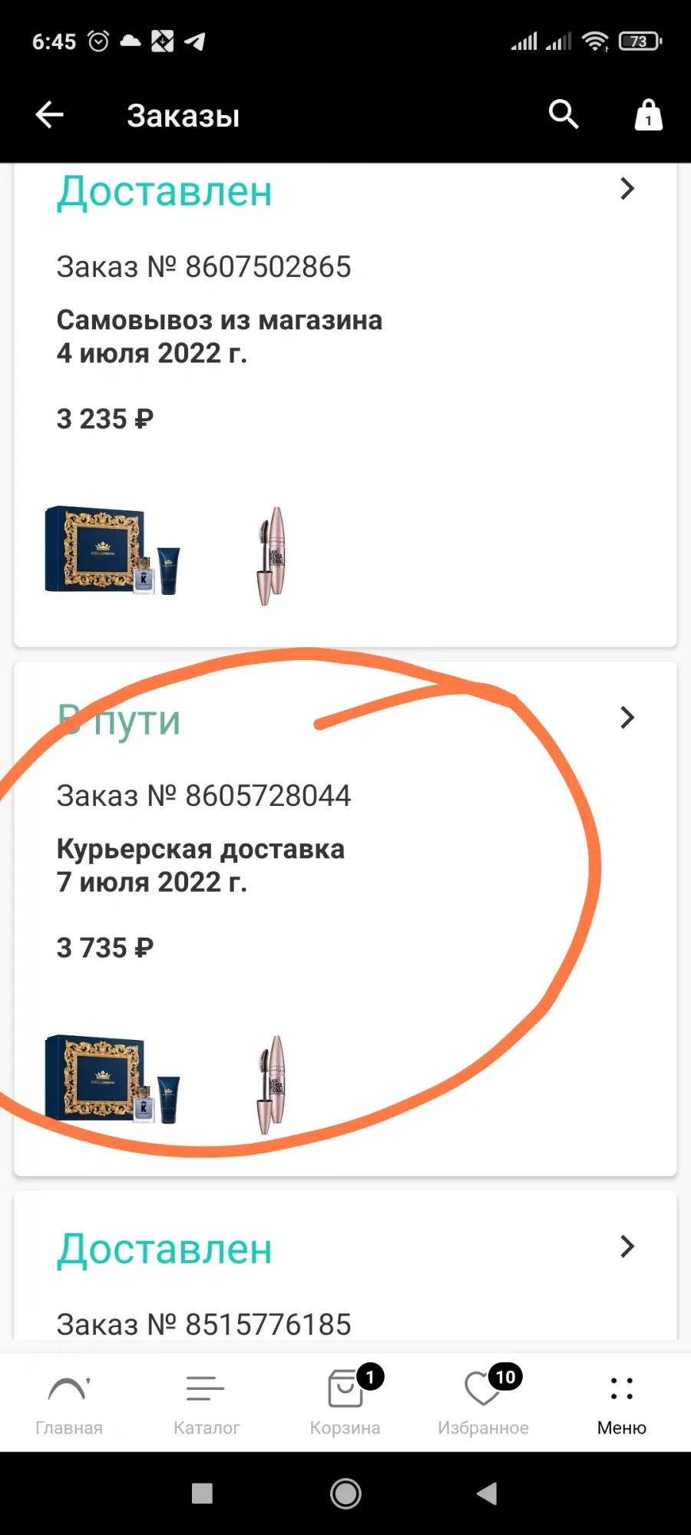Tap Android home circle button
This screenshot has width=691, height=1535.
pyautogui.click(x=345, y=1494)
